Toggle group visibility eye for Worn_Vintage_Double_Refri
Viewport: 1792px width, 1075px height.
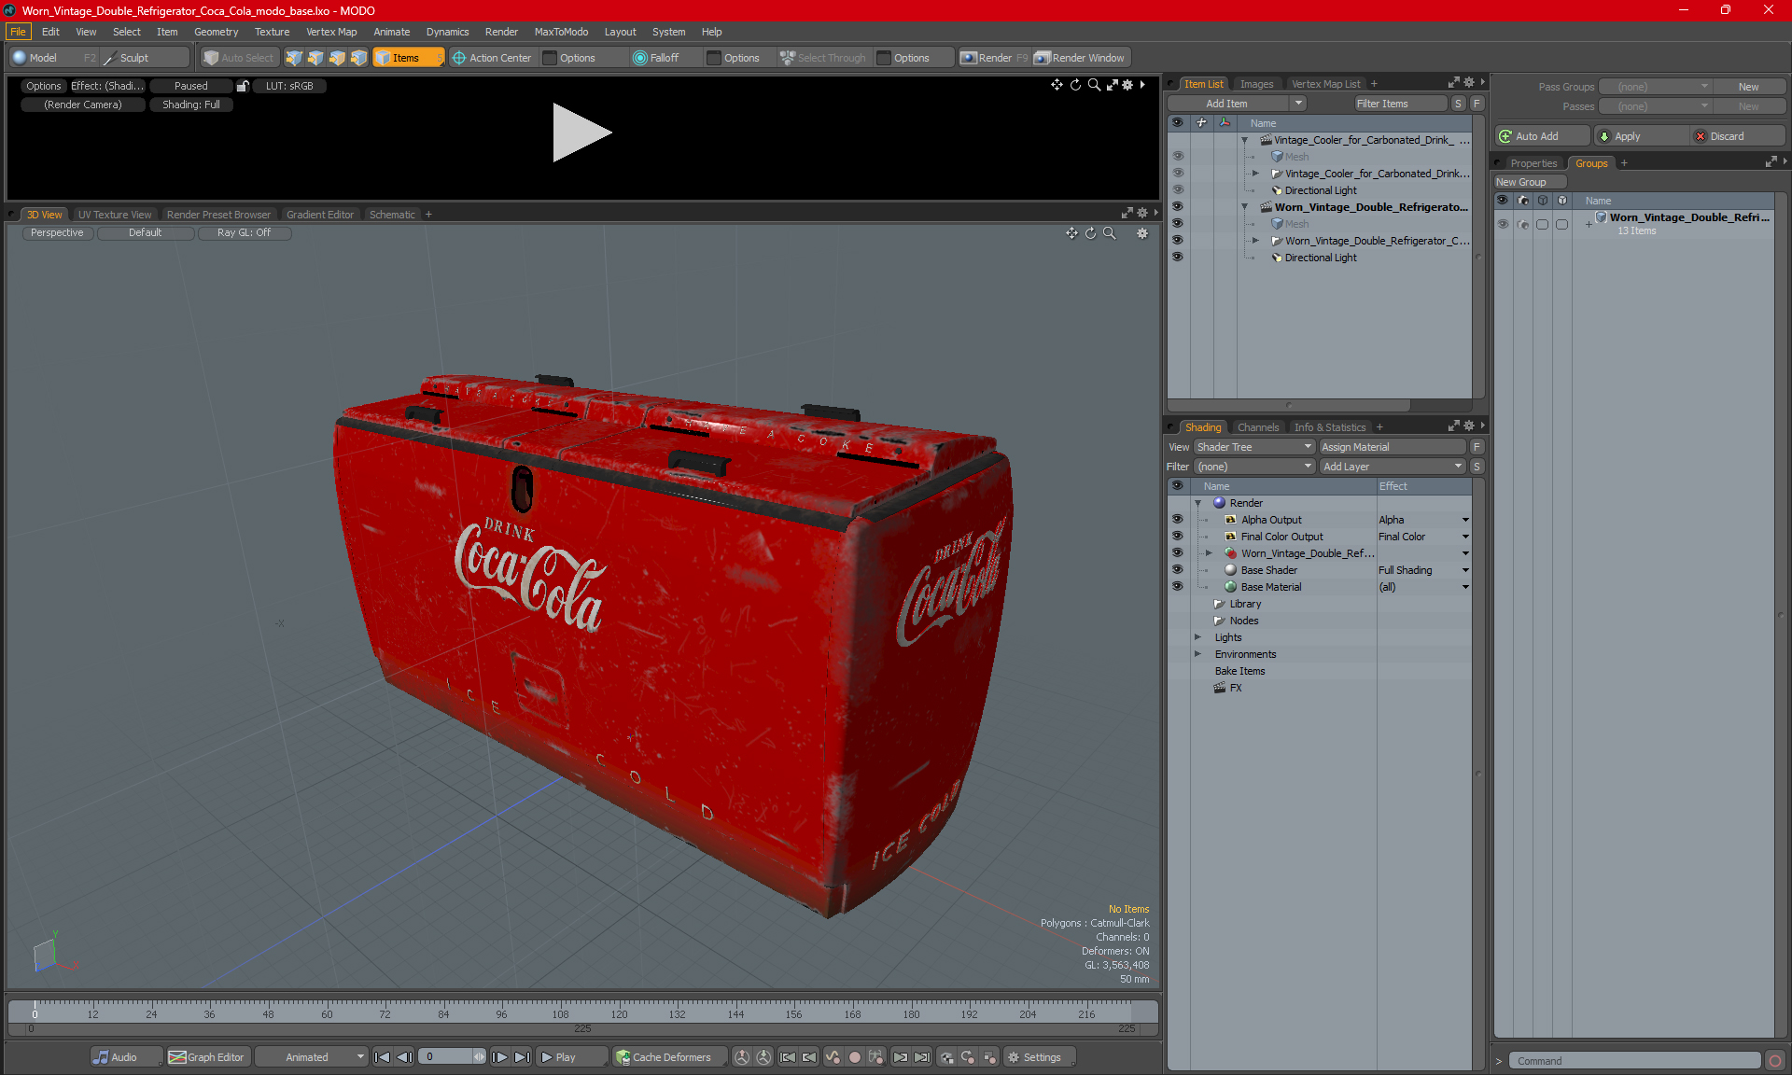[x=1503, y=224]
